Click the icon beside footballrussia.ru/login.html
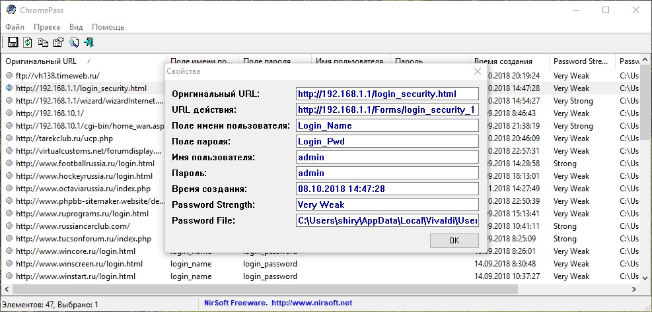The height and width of the screenshot is (312, 652). [x=10, y=164]
